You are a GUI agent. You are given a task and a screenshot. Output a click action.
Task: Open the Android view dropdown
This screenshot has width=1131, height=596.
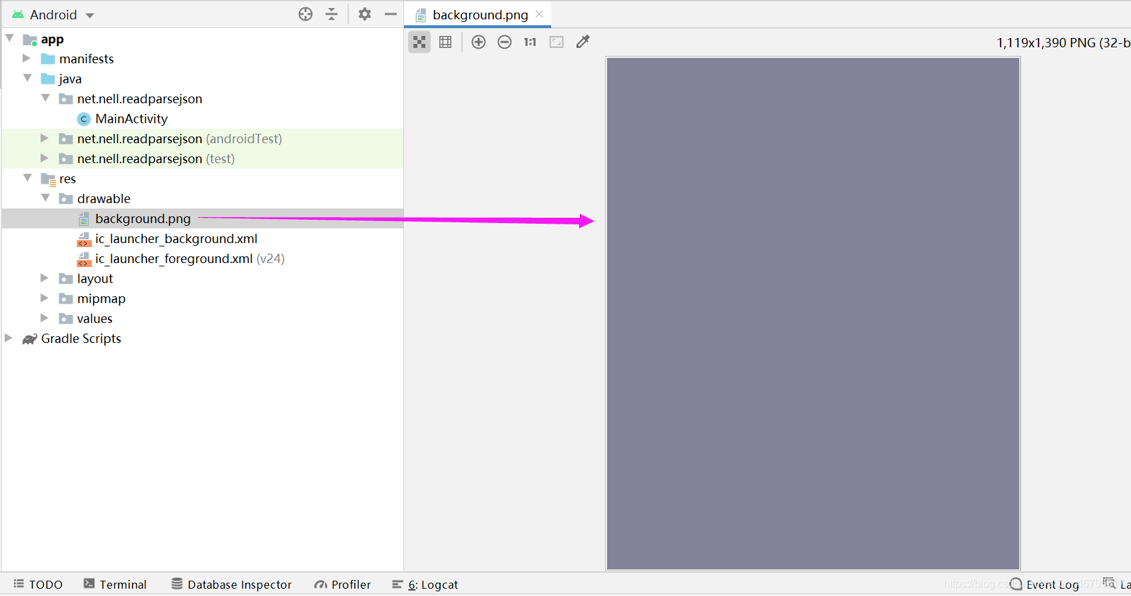[x=53, y=15]
